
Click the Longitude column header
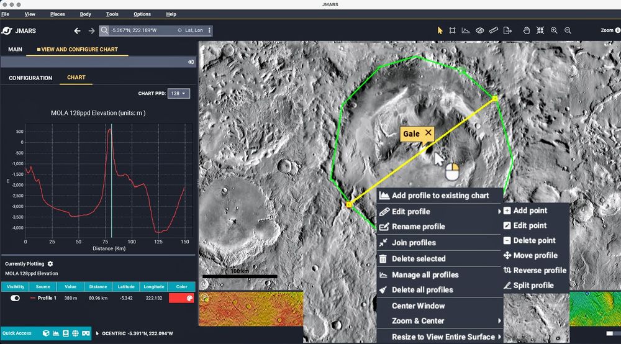tap(153, 287)
